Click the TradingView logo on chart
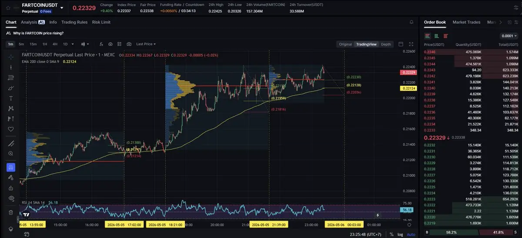Viewport: 522px width, 238px height. (27, 215)
